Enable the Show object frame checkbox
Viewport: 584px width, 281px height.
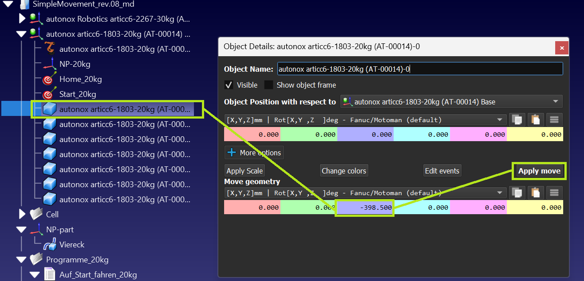(x=268, y=85)
